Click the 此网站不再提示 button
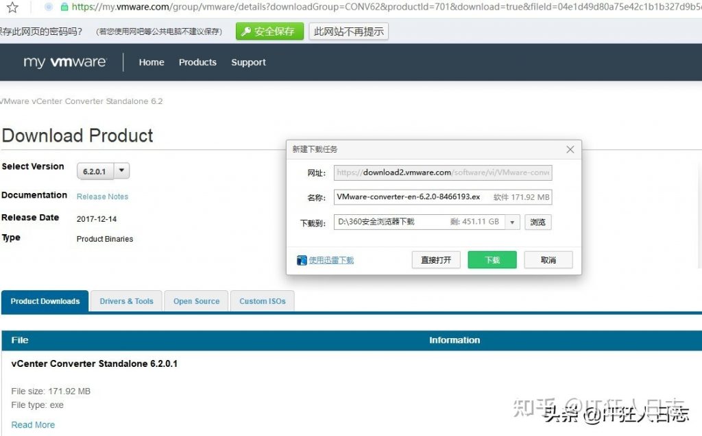Screen dimensions: 702x436 pyautogui.click(x=348, y=31)
